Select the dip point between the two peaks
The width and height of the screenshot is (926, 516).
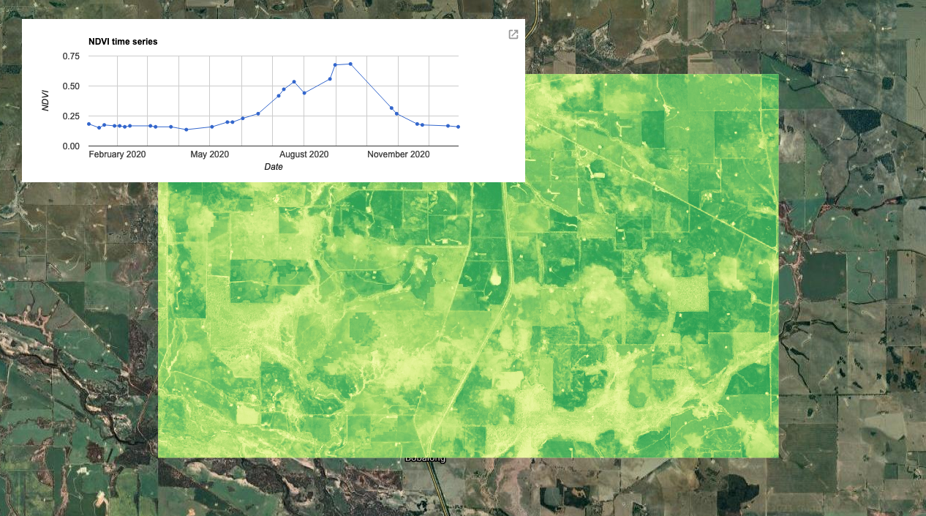[304, 93]
